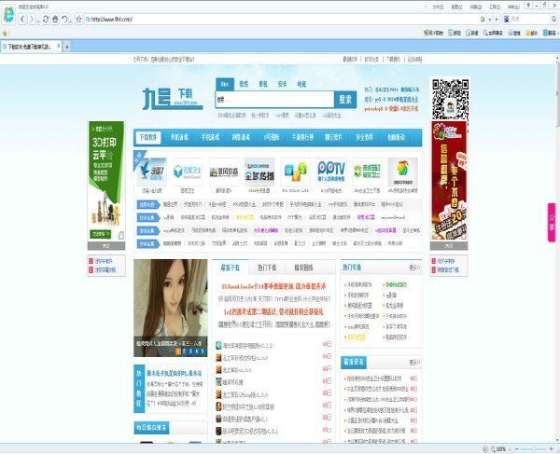Open the 查看 menu

pos(456,7)
